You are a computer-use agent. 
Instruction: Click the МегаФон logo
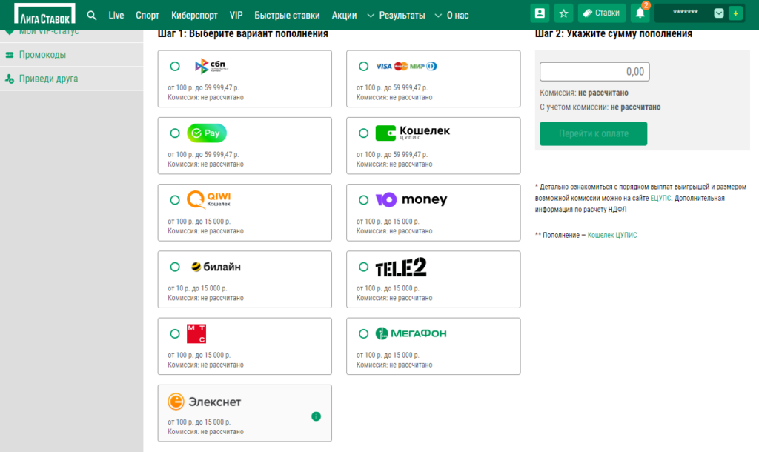[x=411, y=333]
